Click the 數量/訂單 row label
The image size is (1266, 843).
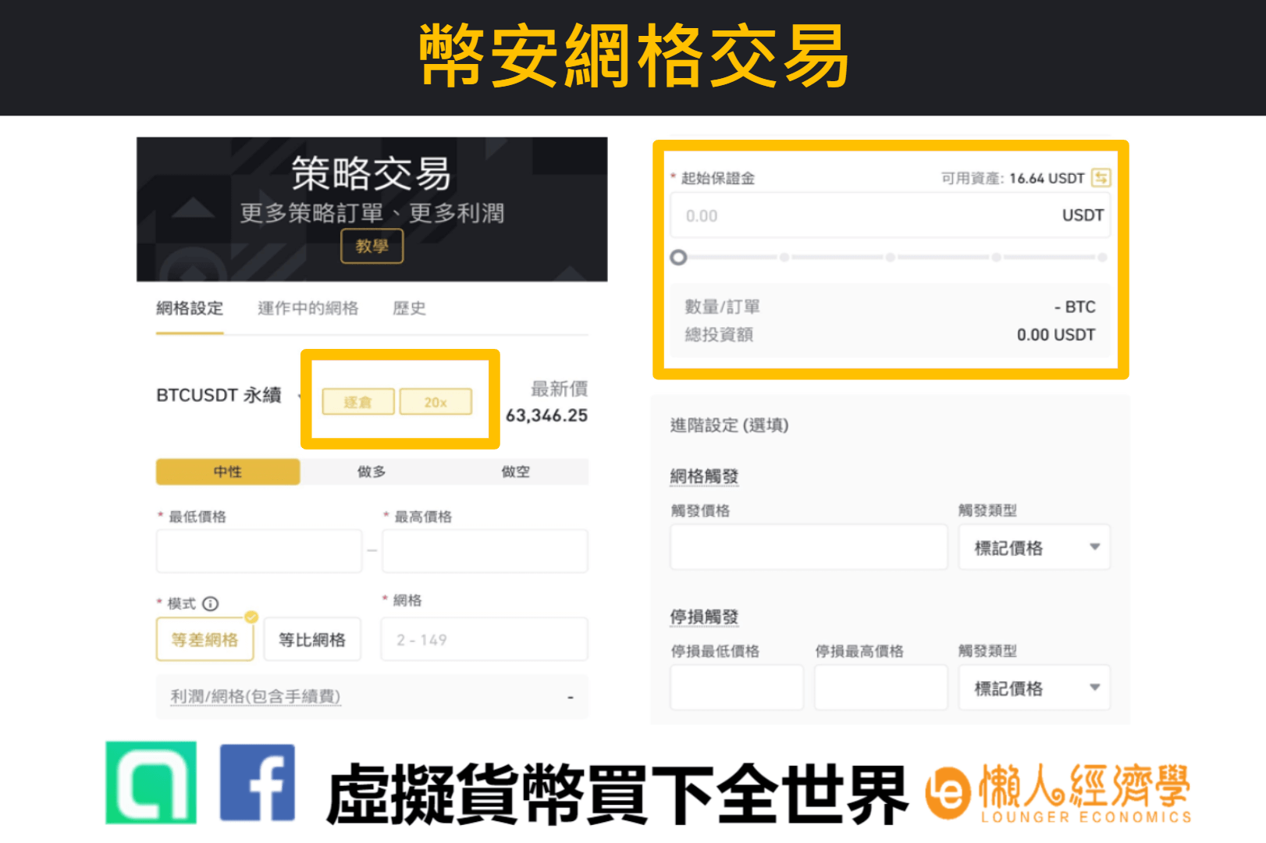(722, 307)
